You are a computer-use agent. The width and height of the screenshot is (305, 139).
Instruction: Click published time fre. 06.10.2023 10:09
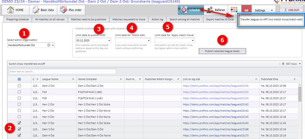click(274, 86)
